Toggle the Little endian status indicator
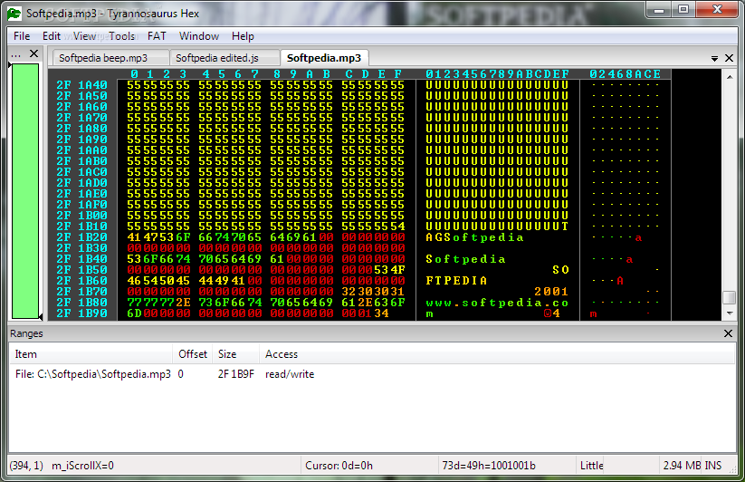 point(591,466)
